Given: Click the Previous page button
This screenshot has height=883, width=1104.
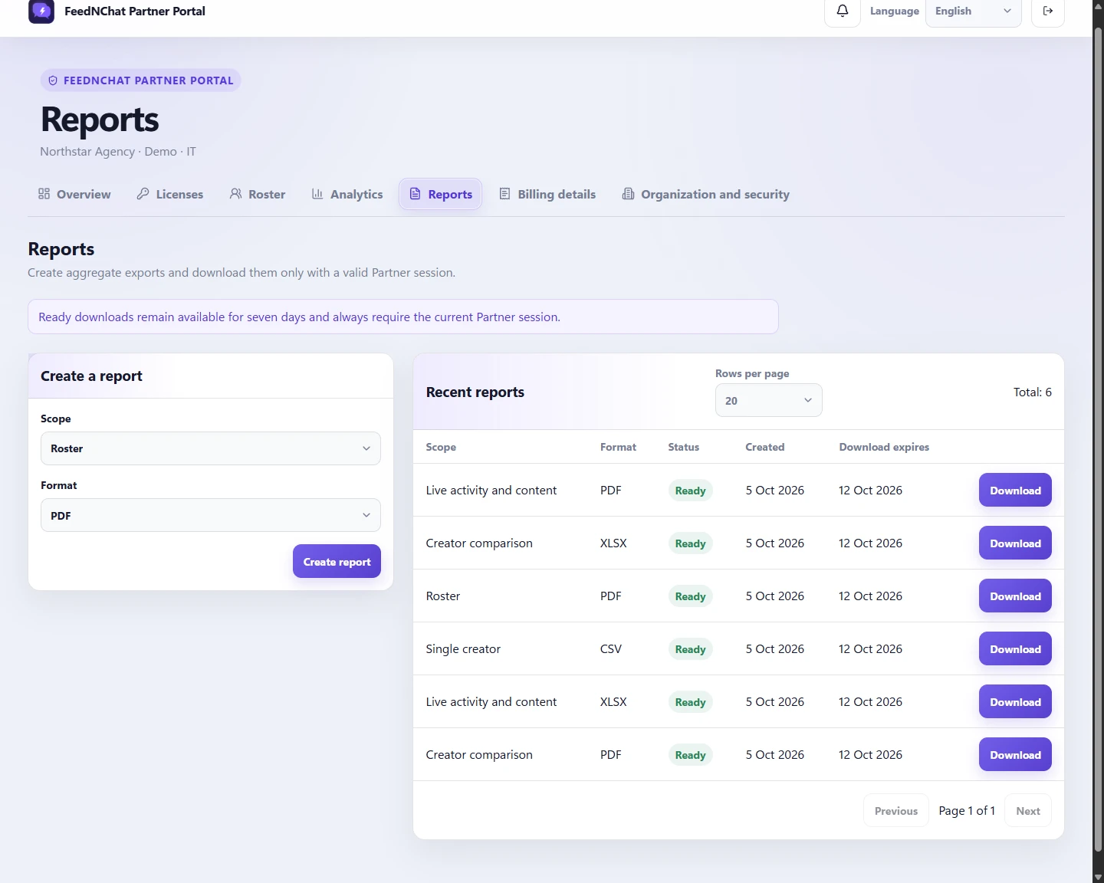Looking at the screenshot, I should point(896,811).
